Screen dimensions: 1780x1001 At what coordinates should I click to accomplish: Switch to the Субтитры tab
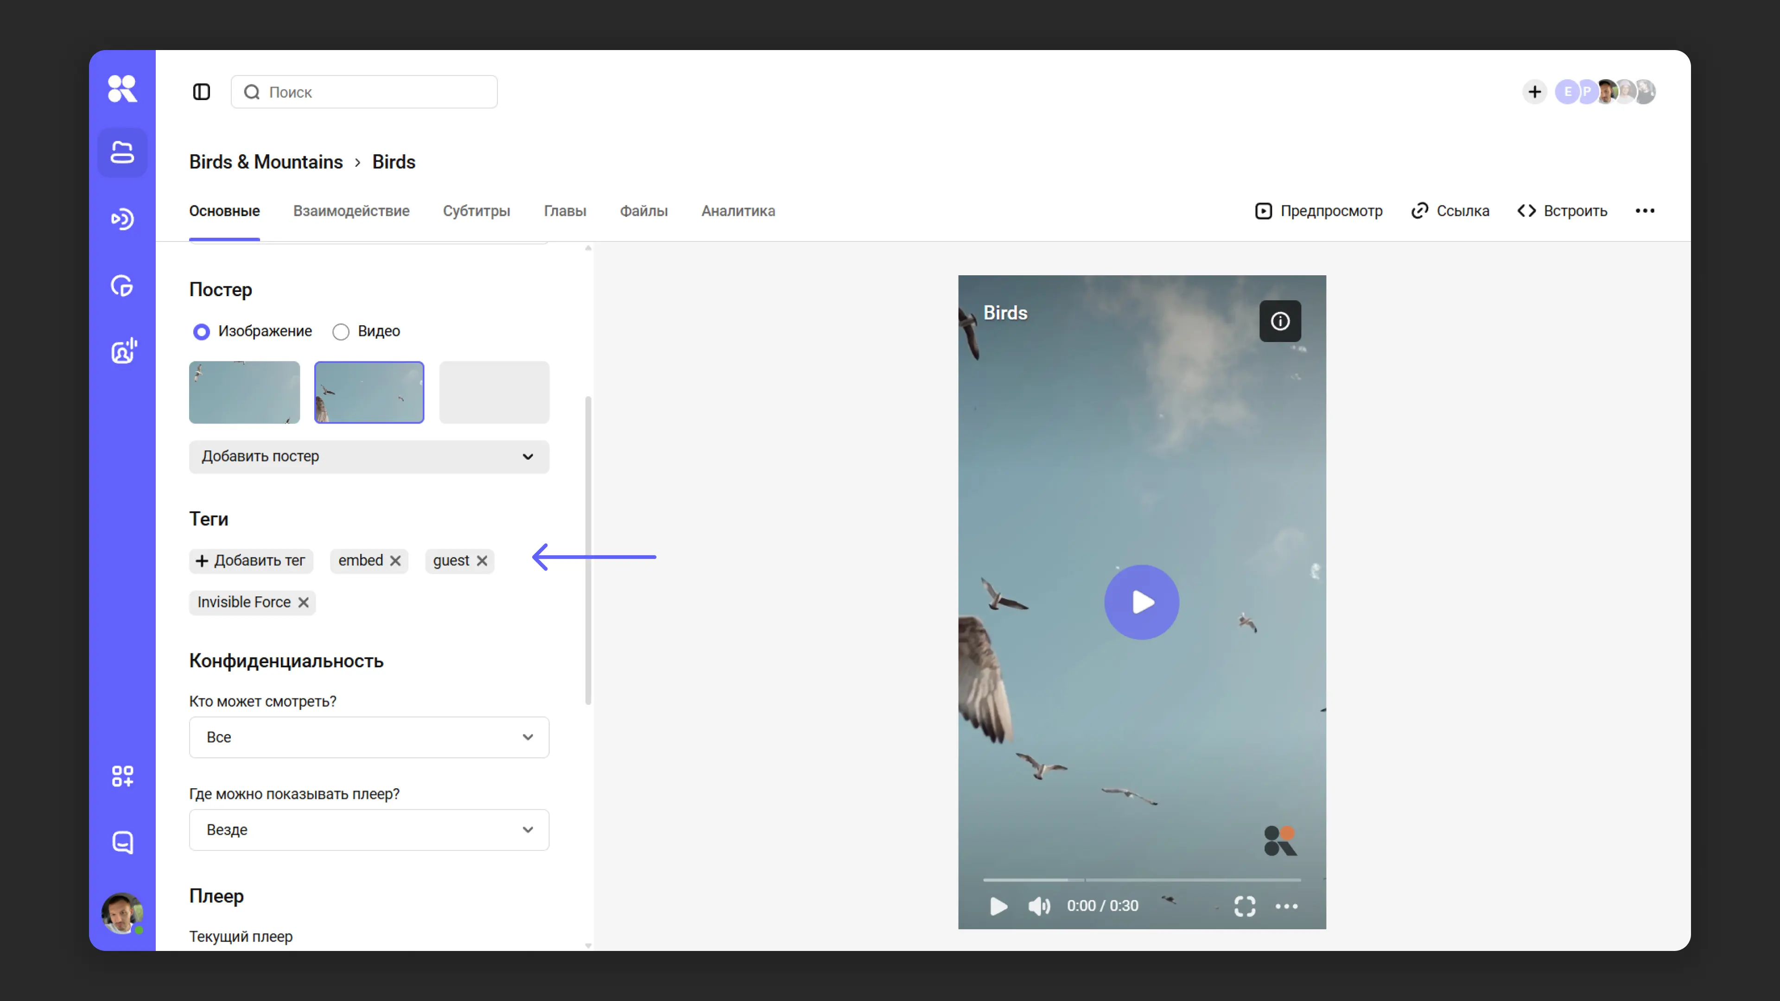tap(476, 211)
